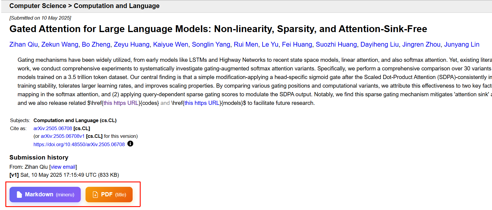The height and width of the screenshot is (210, 492).
Task: Open the doi.org DOI link
Action: [x=79, y=144]
